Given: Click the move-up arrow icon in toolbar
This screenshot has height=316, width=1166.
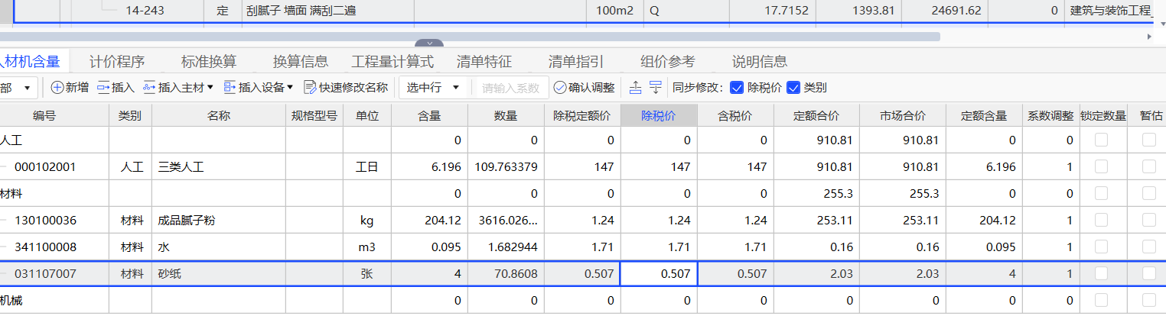Looking at the screenshot, I should pyautogui.click(x=635, y=88).
